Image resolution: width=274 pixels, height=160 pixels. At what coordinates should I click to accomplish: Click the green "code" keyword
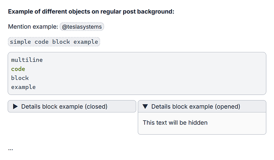pyautogui.click(x=18, y=69)
